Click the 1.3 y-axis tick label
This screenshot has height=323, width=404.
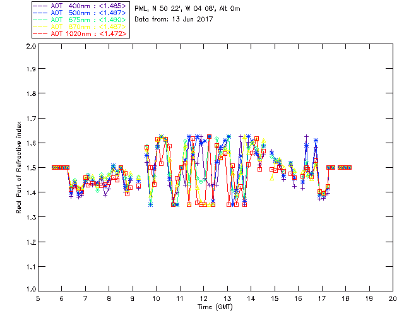tap(31, 217)
